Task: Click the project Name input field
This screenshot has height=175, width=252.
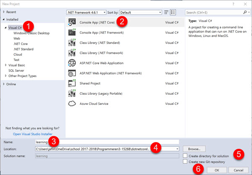Action: point(107,142)
